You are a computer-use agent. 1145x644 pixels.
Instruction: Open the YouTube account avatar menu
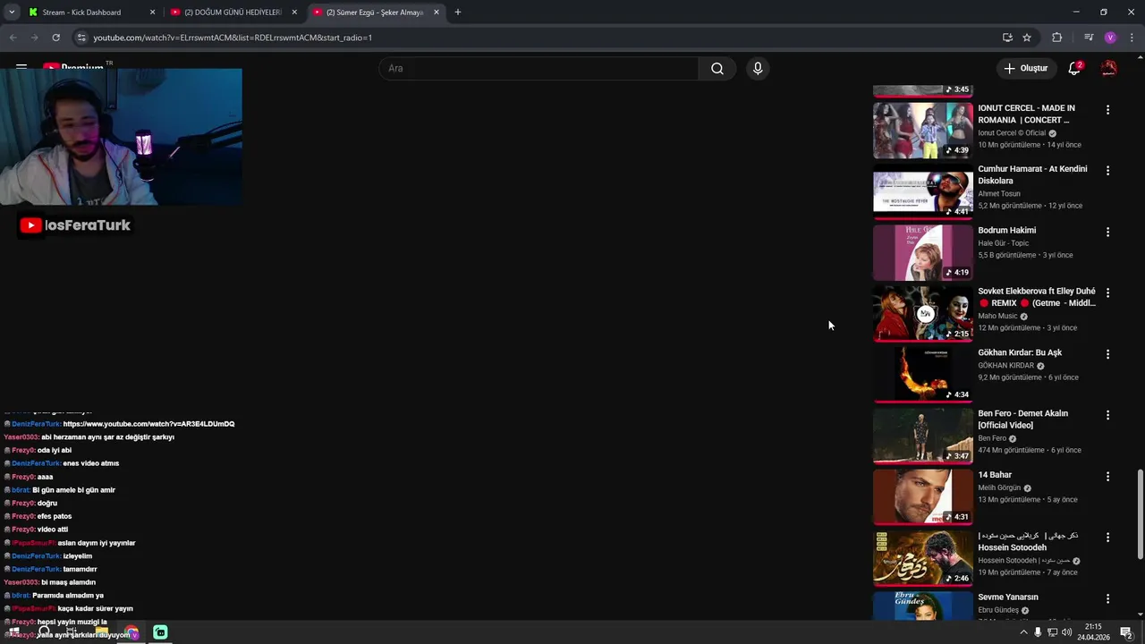click(x=1109, y=69)
